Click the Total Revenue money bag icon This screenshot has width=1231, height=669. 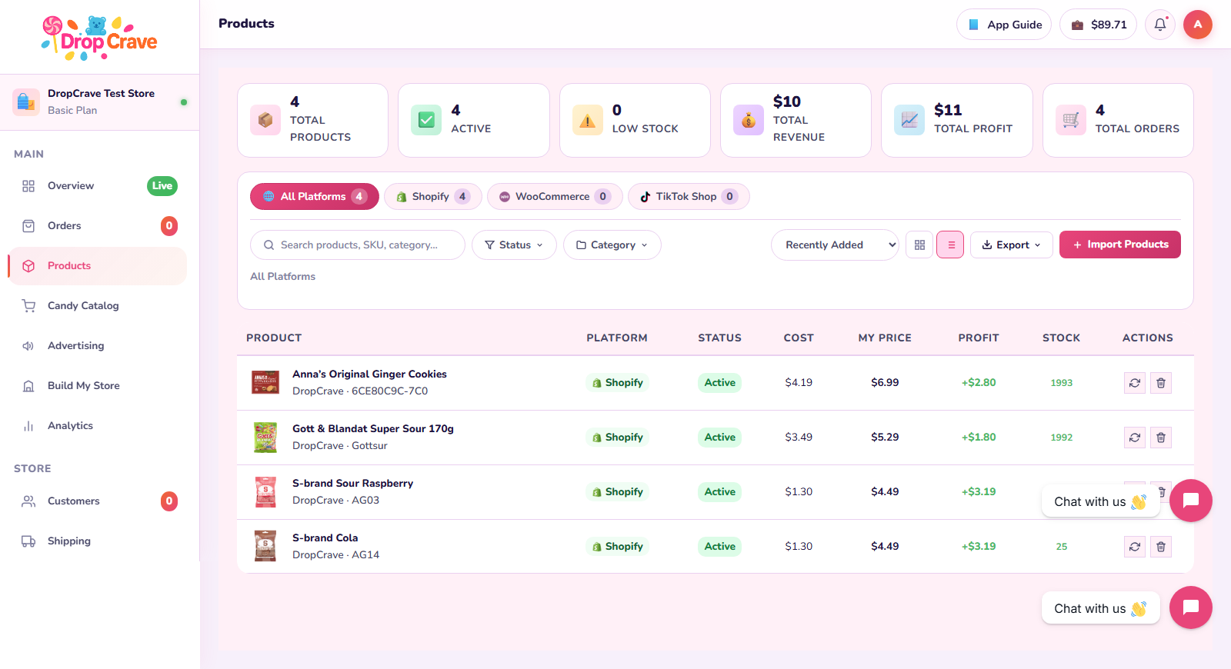click(x=749, y=120)
